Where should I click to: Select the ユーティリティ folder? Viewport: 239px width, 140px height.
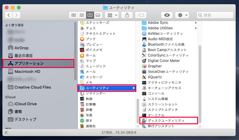[107, 88]
